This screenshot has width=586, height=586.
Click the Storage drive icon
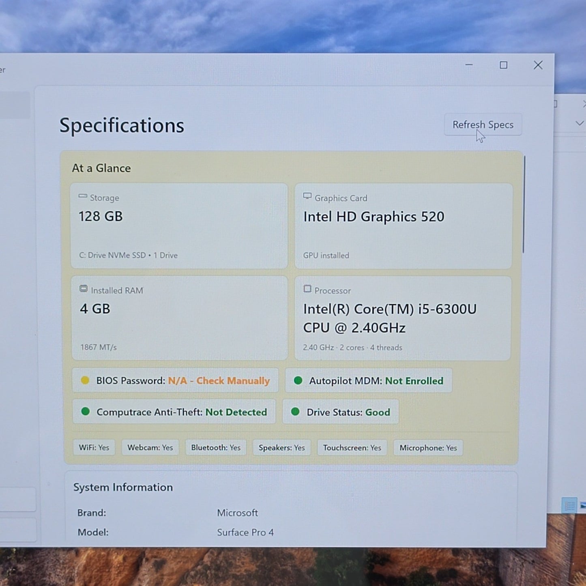tap(83, 196)
